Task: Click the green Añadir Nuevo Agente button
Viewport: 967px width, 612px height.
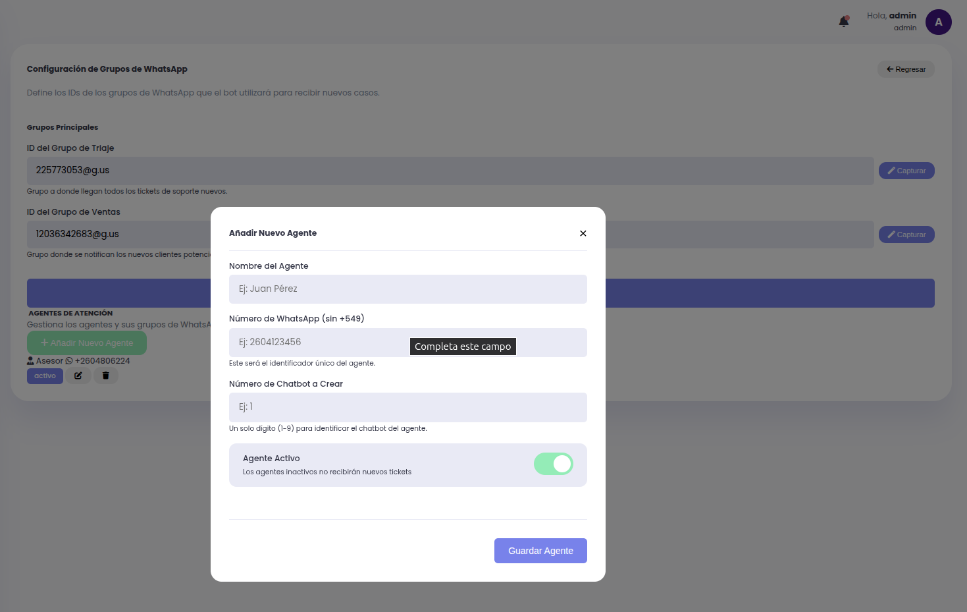Action: pyautogui.click(x=87, y=343)
